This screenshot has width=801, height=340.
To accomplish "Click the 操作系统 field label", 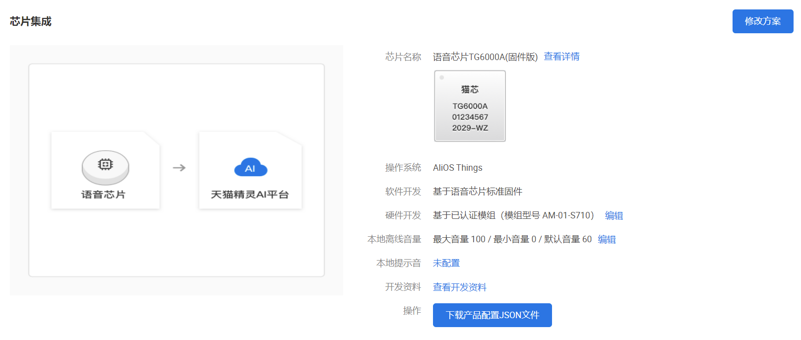I will pyautogui.click(x=403, y=168).
